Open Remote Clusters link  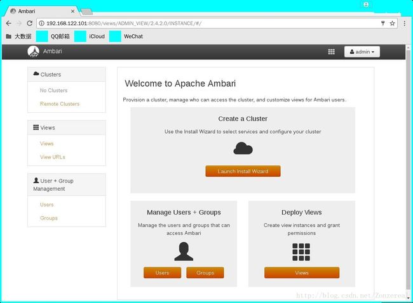pyautogui.click(x=60, y=104)
